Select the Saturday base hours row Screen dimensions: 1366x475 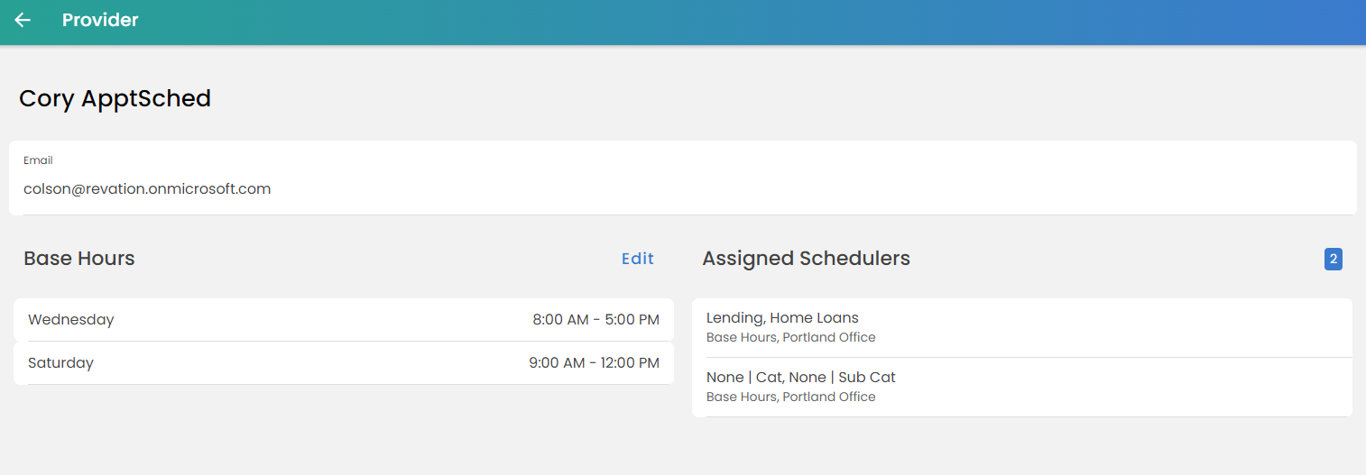(343, 363)
